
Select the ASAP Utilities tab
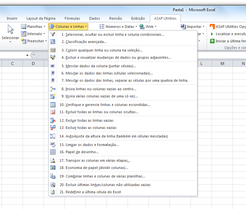(165, 18)
